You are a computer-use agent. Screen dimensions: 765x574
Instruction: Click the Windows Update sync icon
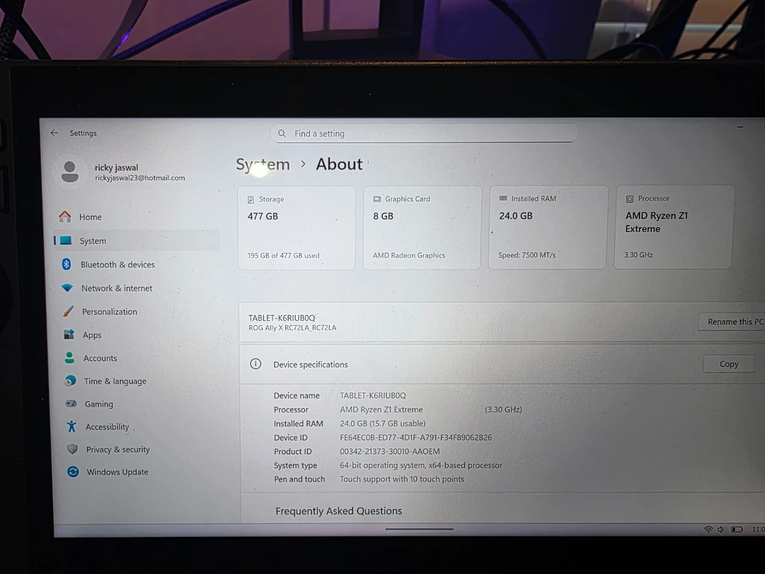click(x=73, y=472)
